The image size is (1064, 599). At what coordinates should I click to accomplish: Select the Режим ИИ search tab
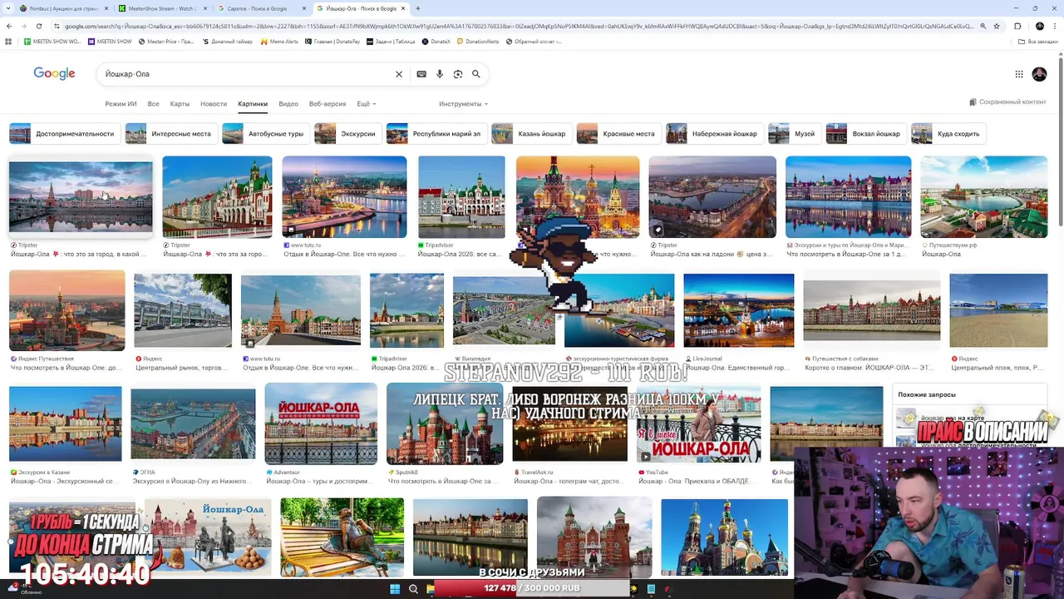click(x=121, y=104)
